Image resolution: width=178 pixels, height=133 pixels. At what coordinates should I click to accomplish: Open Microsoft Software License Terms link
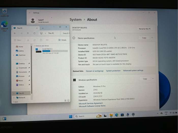[92, 106]
